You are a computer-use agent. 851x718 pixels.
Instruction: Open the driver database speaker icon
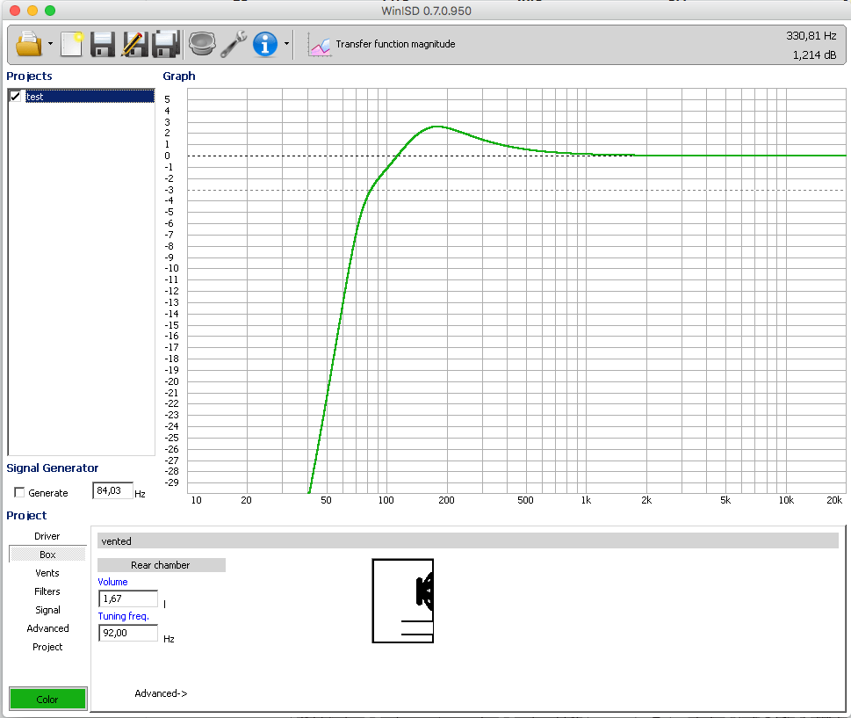(x=202, y=44)
